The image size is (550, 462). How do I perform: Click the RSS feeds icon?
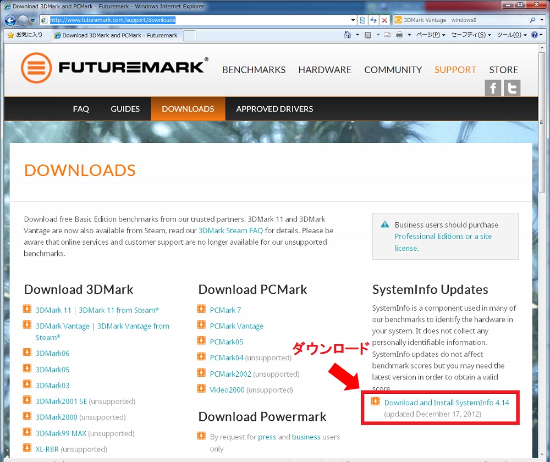click(x=367, y=35)
